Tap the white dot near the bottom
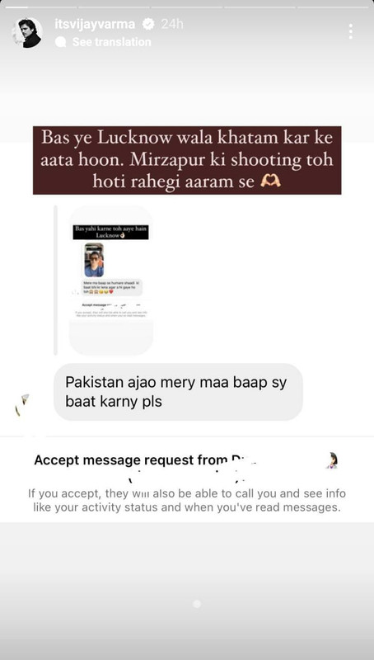Viewport: 374px width, 660px height. click(x=197, y=604)
